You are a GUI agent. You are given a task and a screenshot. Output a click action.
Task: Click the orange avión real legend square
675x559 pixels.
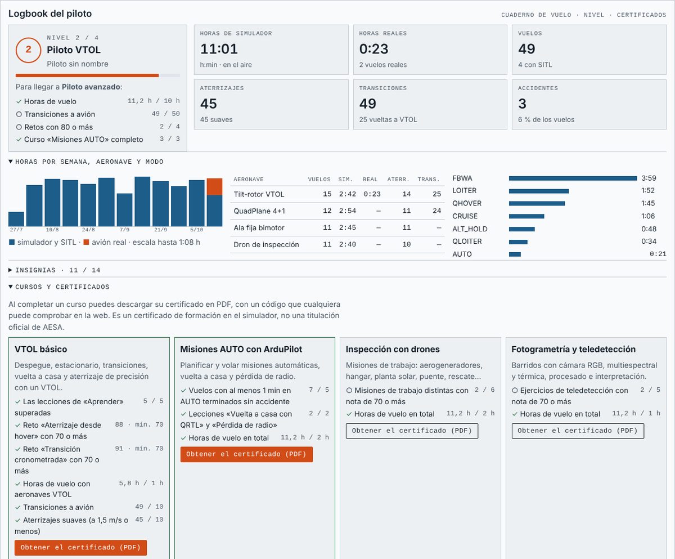tap(86, 243)
